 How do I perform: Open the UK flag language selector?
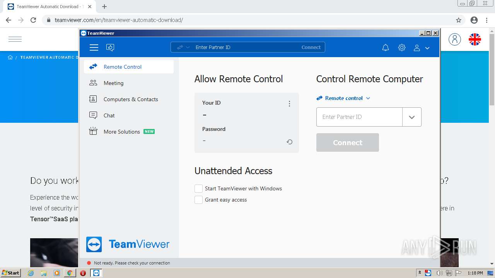pos(475,39)
